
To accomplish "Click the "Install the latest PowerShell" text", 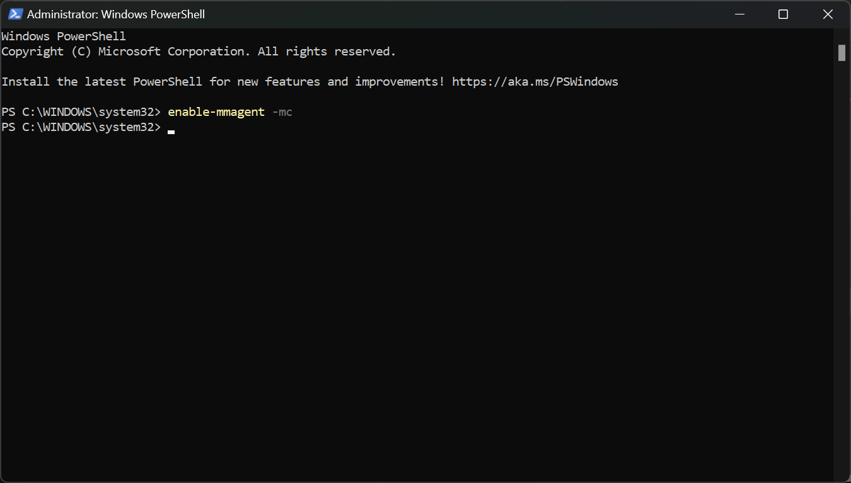I will click(102, 82).
